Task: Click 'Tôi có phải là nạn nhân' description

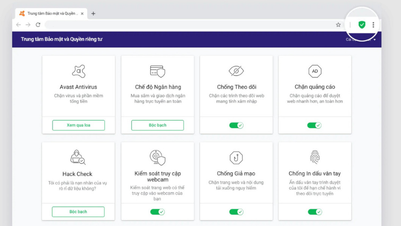Action: coord(78,185)
